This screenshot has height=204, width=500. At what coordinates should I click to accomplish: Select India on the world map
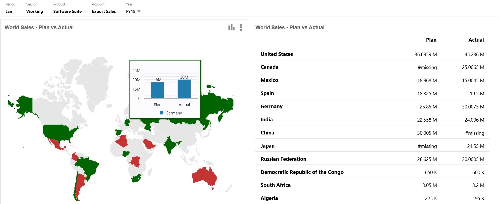(171, 145)
